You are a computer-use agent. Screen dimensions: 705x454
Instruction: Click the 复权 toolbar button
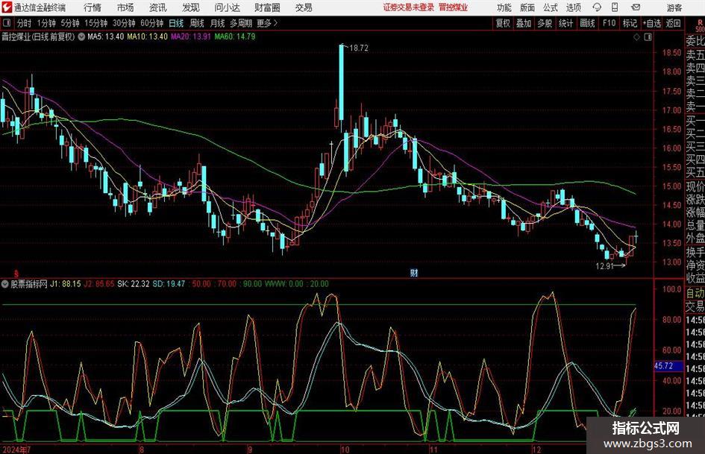coord(503,23)
